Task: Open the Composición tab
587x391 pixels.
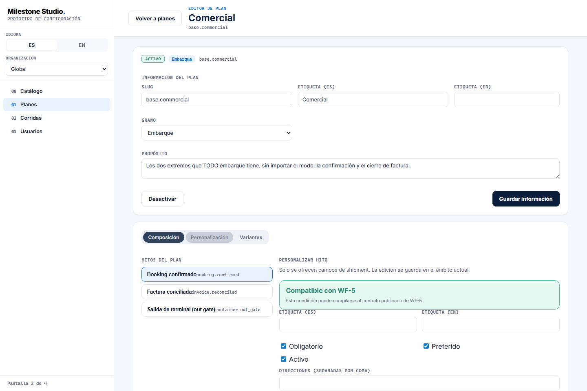Action: [163, 237]
